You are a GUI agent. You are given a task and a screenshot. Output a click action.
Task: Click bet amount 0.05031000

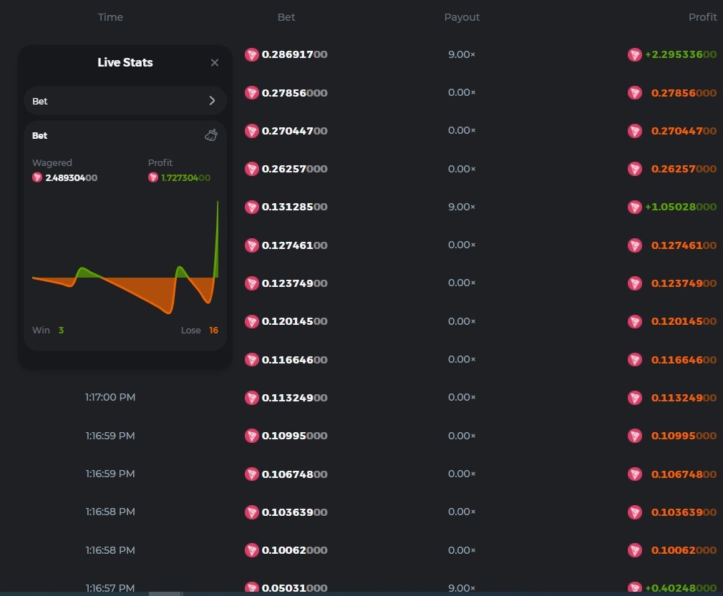click(295, 588)
